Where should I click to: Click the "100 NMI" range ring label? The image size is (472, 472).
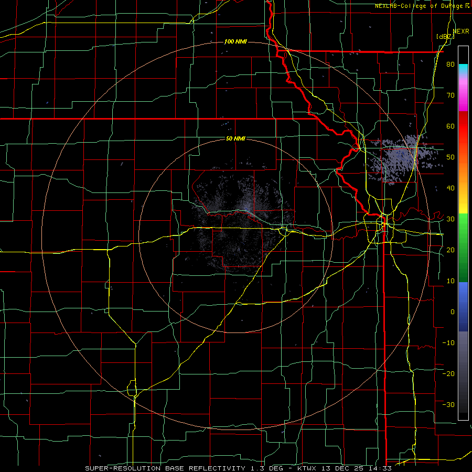[x=235, y=41]
